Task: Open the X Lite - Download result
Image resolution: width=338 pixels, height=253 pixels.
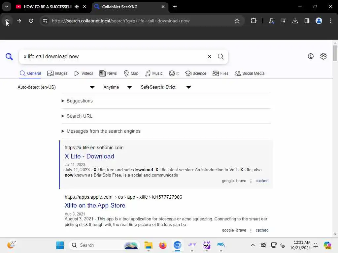Action: pos(89,156)
